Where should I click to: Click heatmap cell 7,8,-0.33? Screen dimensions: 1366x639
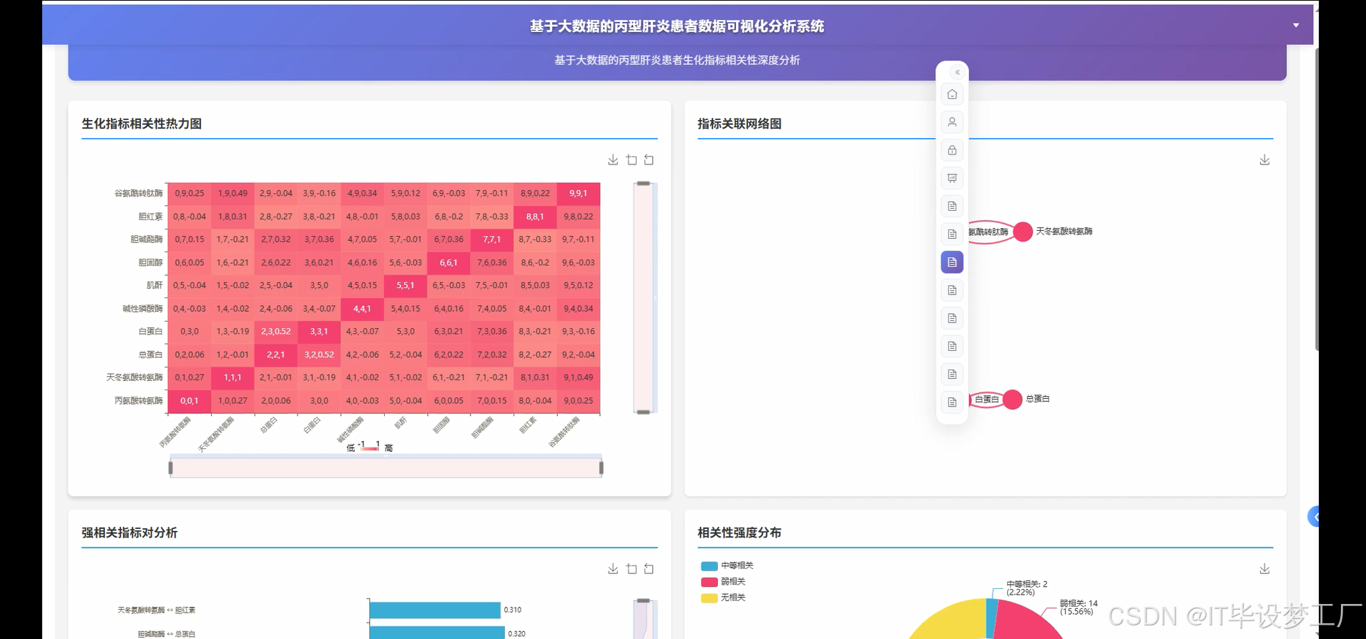tap(492, 217)
